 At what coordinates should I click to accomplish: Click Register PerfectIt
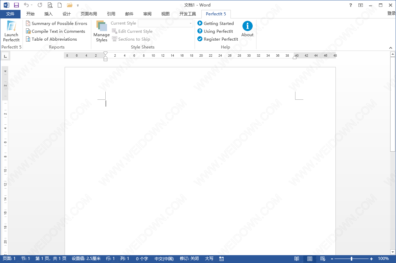218,39
